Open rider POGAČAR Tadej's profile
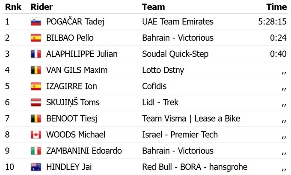The height and width of the screenshot is (175, 291). click(75, 22)
